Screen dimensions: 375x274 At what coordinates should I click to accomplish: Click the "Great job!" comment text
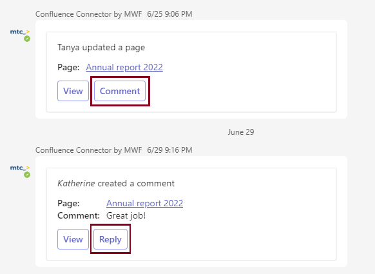126,215
